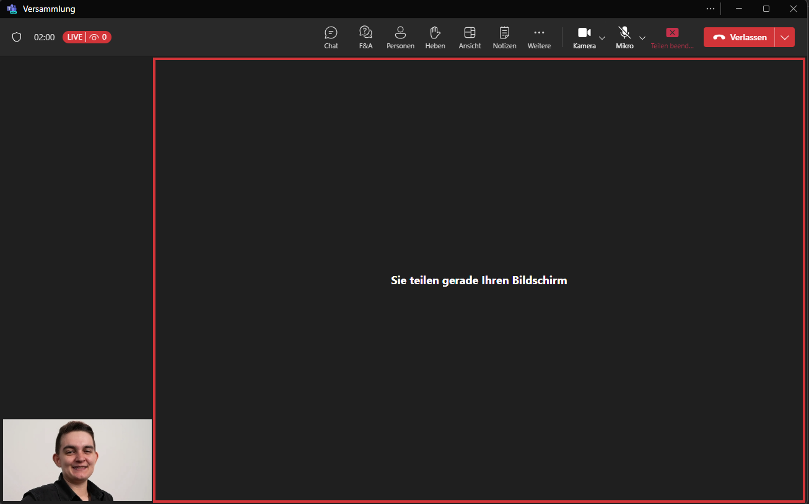This screenshot has height=504, width=809.
Task: Click the Teams app icon in title bar
Action: tap(12, 9)
